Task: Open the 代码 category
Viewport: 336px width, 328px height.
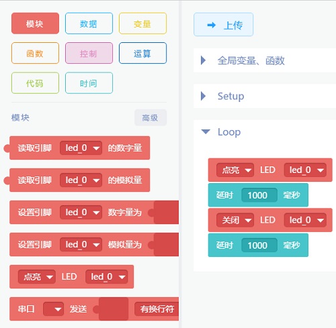Action: point(35,83)
